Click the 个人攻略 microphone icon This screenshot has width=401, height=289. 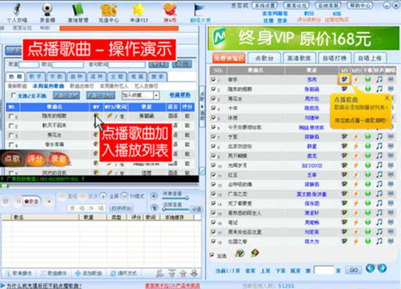17,11
